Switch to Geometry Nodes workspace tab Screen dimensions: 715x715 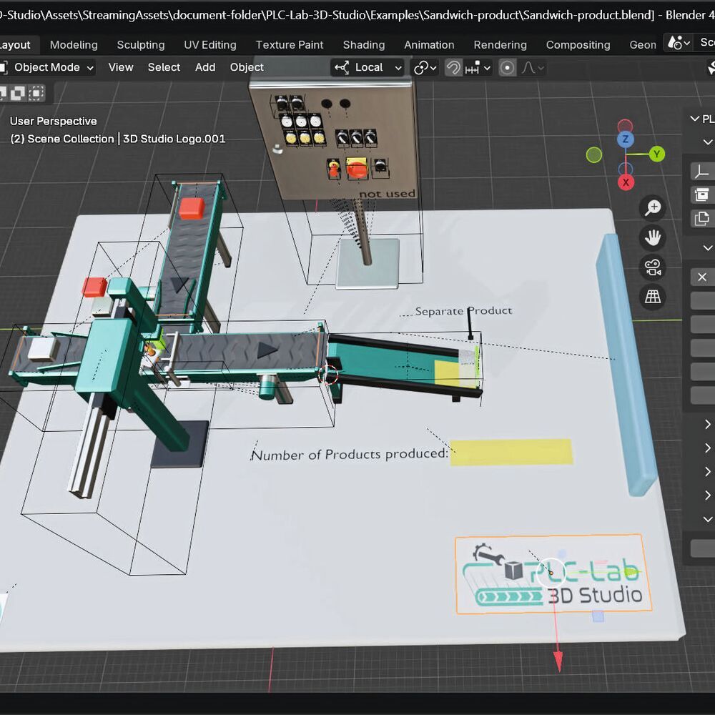[x=643, y=44]
